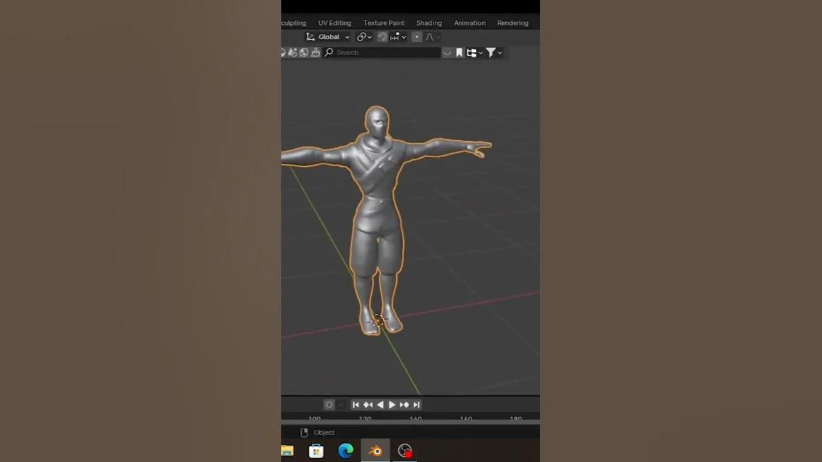
Task: Skip back to the previous keyframe
Action: (368, 404)
